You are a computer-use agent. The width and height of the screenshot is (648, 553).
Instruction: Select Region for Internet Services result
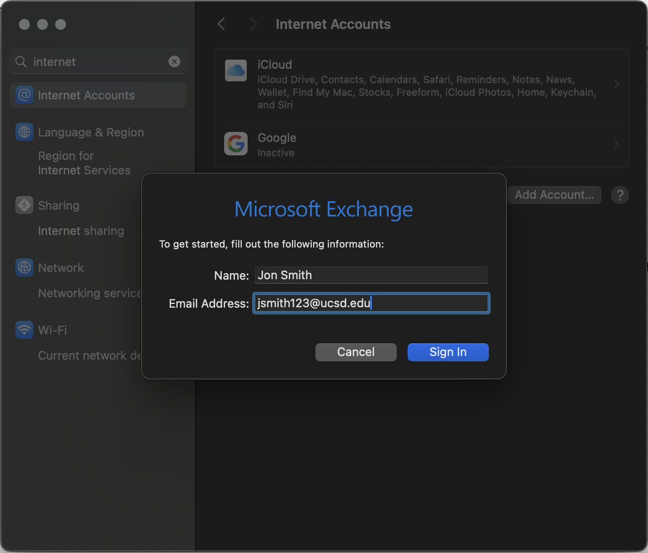[x=84, y=163]
